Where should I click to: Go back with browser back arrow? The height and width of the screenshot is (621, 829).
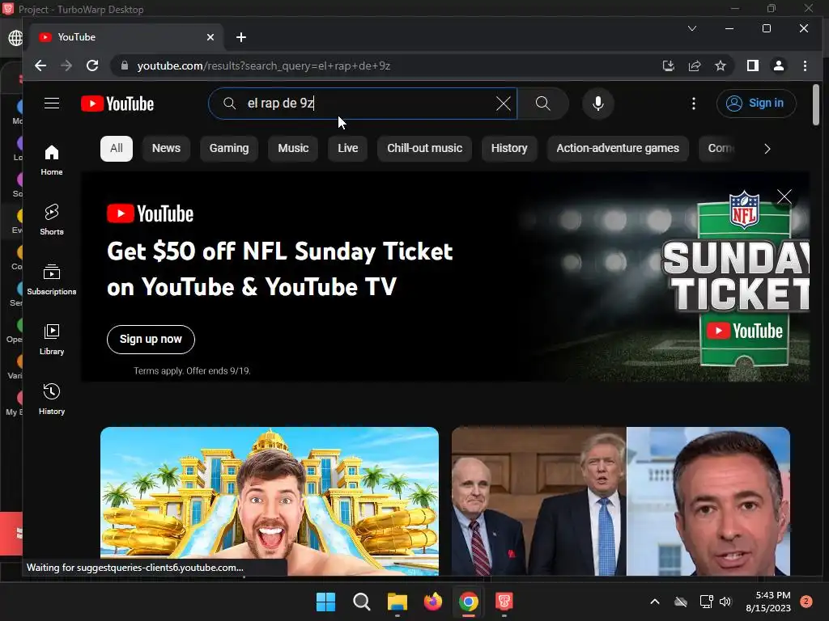[x=40, y=65]
